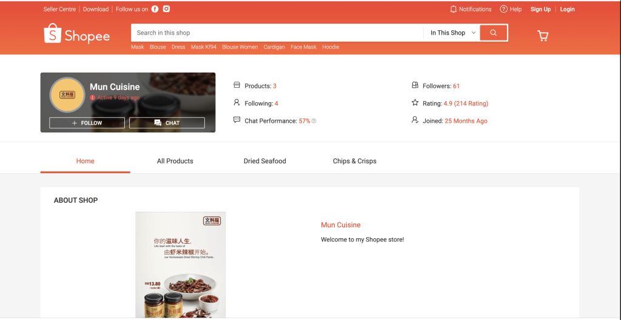Open the Dried Seafood tab

point(265,161)
